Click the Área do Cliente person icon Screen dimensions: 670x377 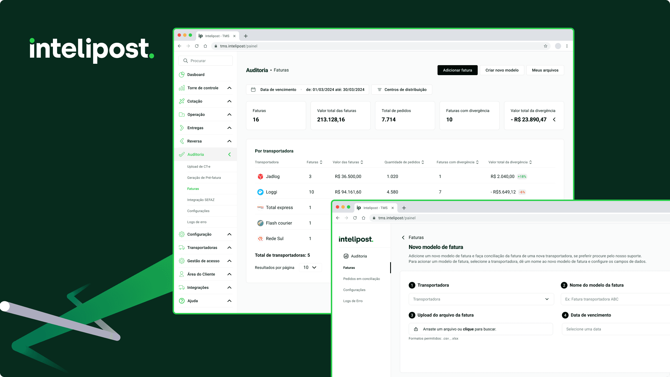tap(182, 274)
